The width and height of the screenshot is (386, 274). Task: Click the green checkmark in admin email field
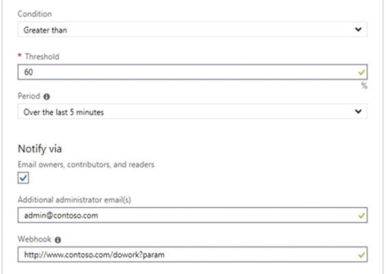[x=361, y=216]
